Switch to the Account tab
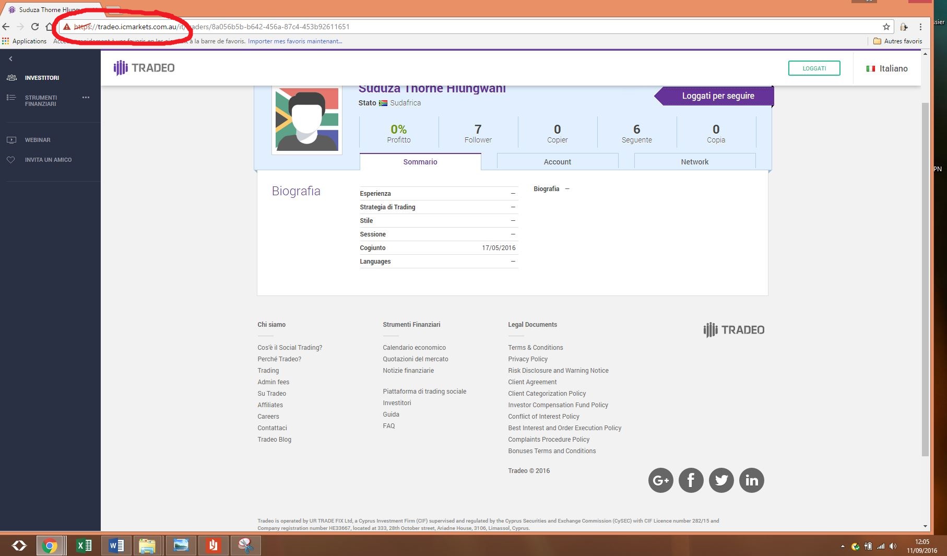 point(557,162)
